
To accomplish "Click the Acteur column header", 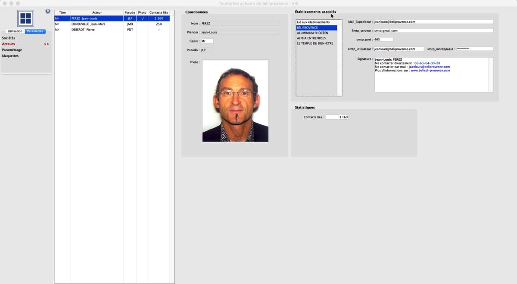I will tap(97, 12).
